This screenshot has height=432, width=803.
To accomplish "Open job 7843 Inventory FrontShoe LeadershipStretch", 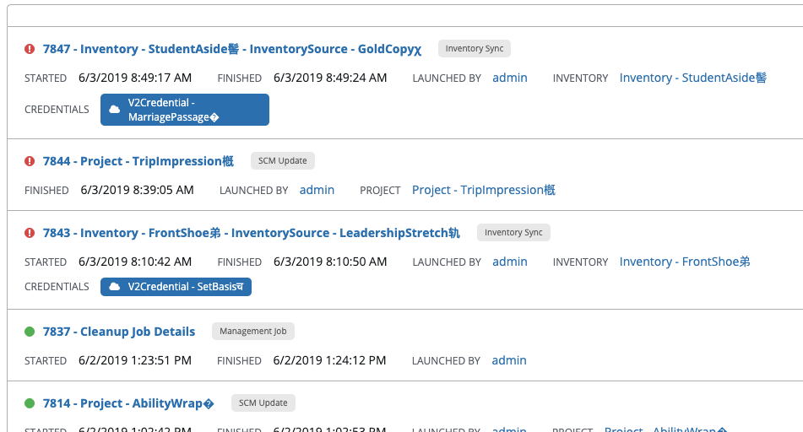I will (252, 233).
